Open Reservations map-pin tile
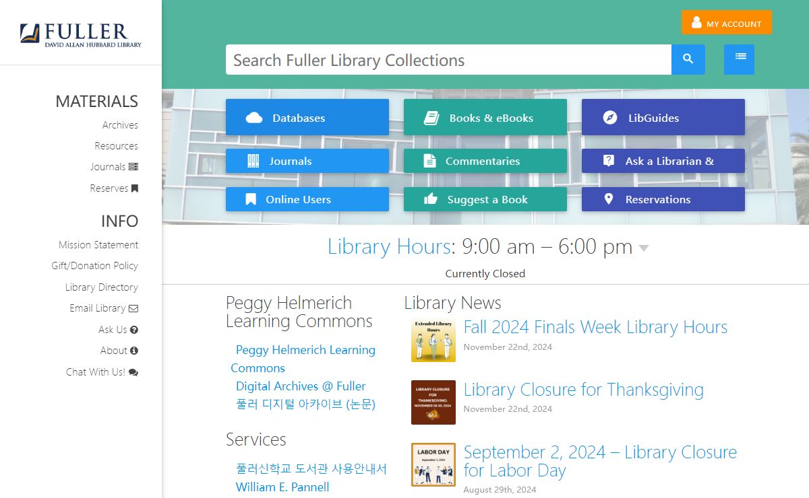The image size is (809, 498). click(x=663, y=199)
